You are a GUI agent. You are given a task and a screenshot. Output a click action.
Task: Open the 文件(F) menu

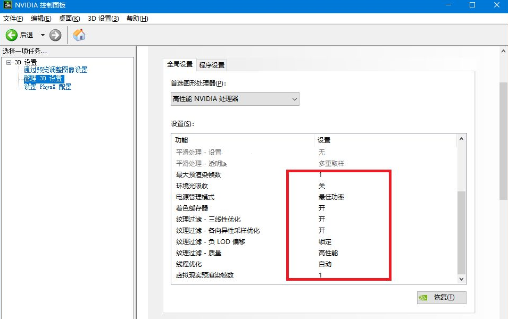click(13, 19)
